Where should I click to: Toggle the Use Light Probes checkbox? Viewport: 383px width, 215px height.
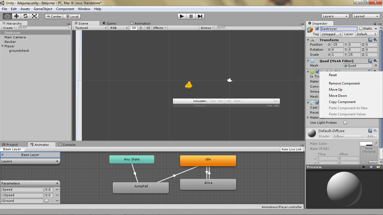click(345, 122)
